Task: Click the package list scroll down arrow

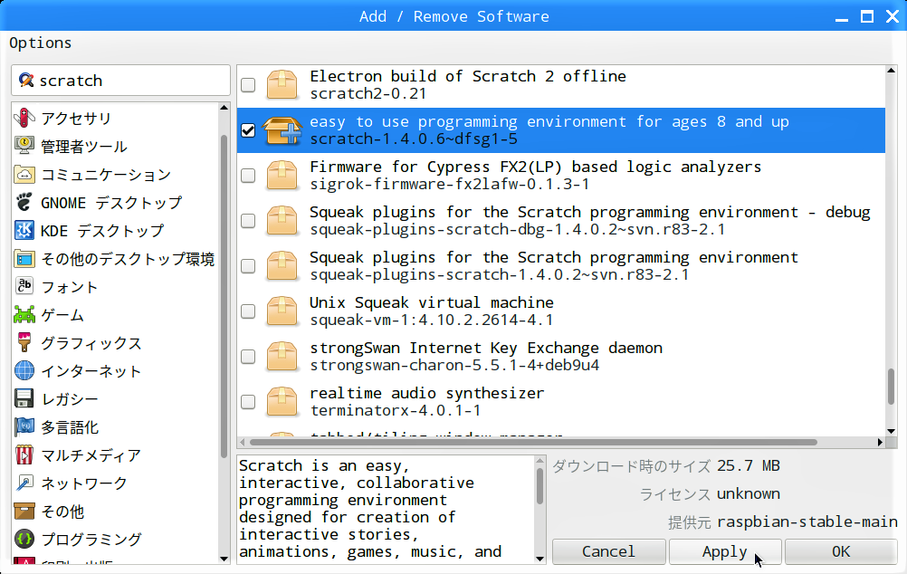Action: (891, 431)
